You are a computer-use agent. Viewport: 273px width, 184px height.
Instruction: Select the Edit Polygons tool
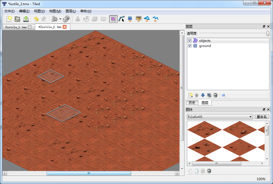tap(122, 19)
